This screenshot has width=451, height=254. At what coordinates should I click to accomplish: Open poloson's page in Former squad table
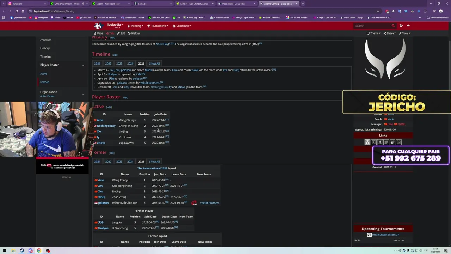pos(103,203)
